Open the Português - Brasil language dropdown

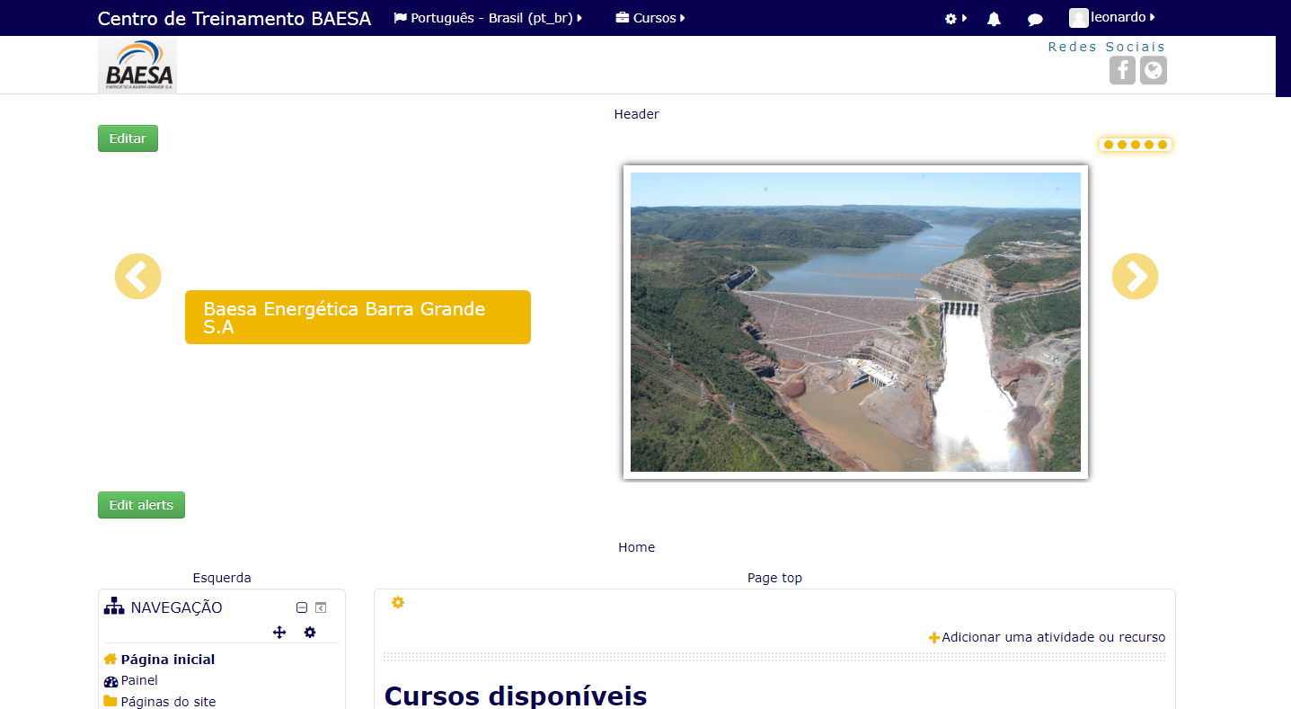488,18
